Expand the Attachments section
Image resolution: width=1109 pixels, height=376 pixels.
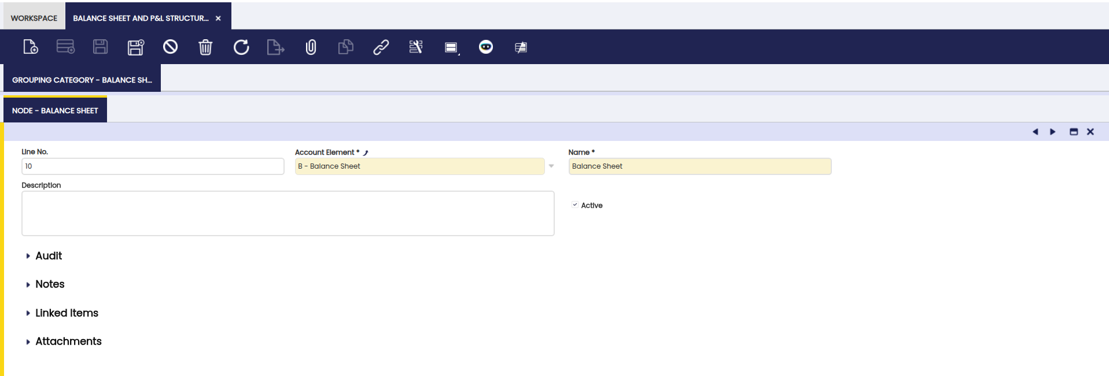68,341
